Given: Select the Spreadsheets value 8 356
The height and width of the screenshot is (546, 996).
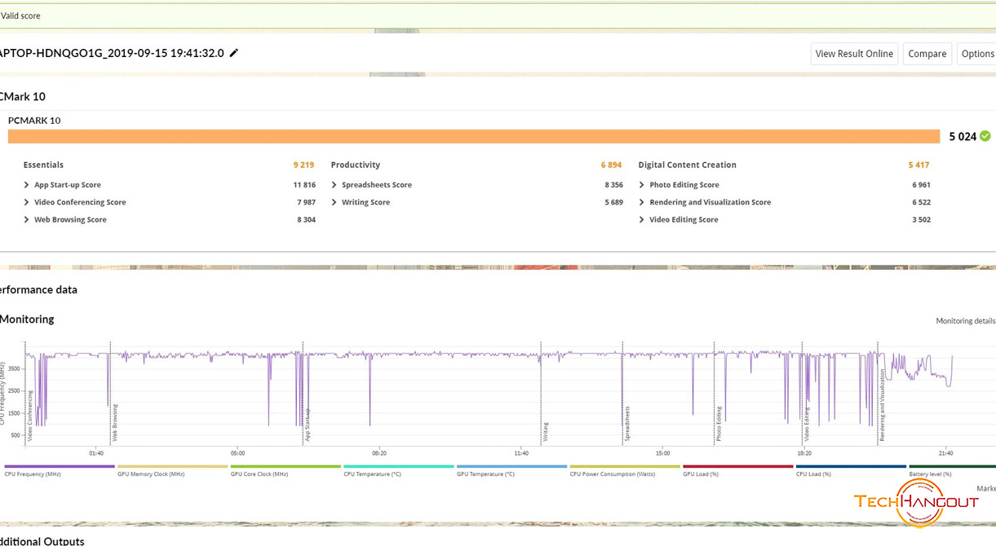Looking at the screenshot, I should click(613, 185).
